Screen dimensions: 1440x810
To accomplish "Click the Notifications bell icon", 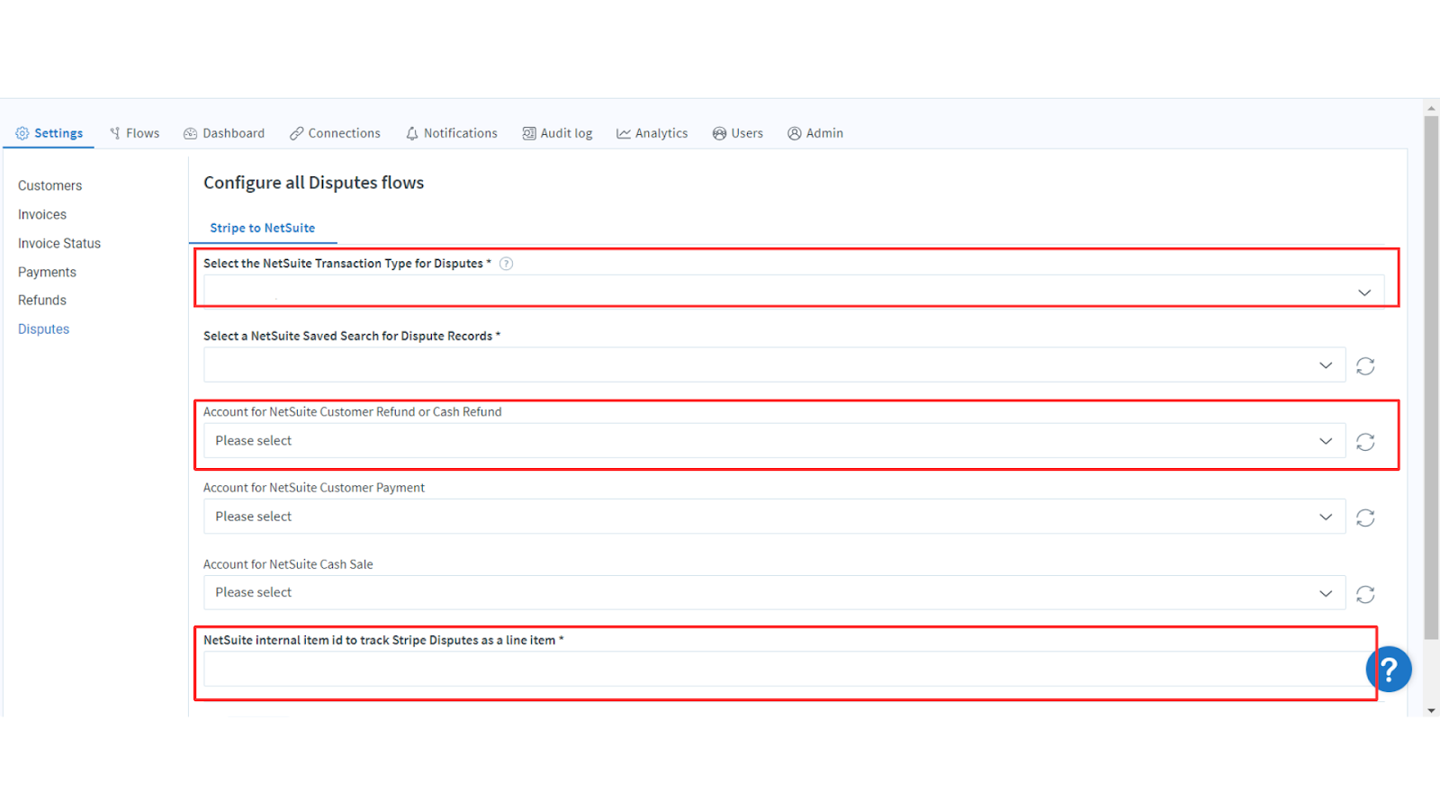I will point(412,133).
